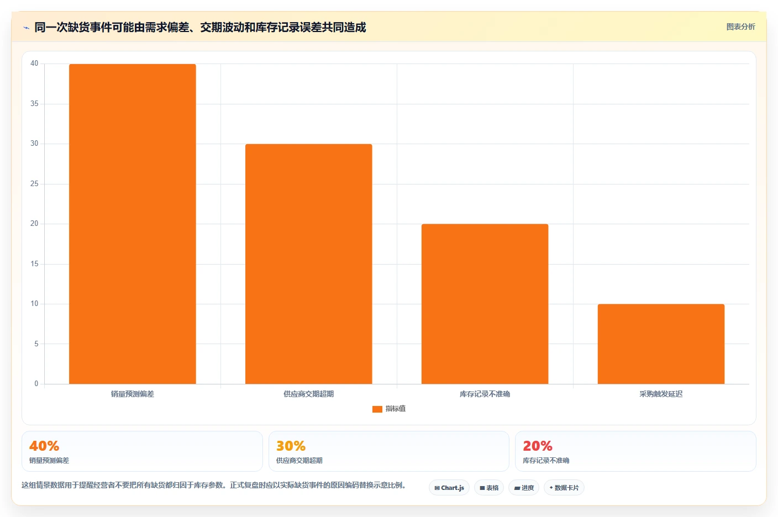The image size is (778, 517).
Task: Select the 采购触发延迟 bar in chart
Action: [661, 344]
